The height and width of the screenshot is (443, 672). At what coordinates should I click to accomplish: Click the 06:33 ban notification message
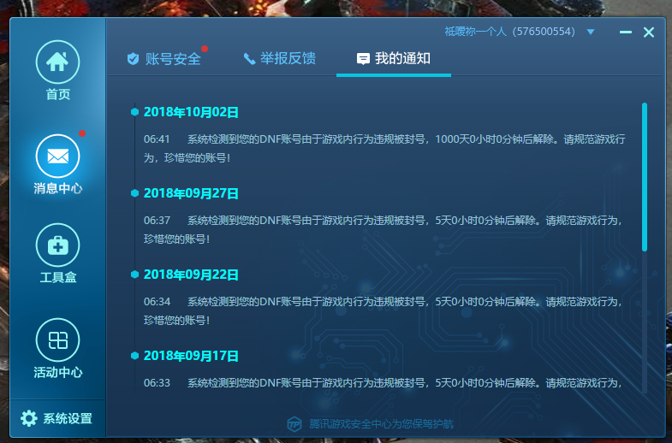pyautogui.click(x=383, y=382)
